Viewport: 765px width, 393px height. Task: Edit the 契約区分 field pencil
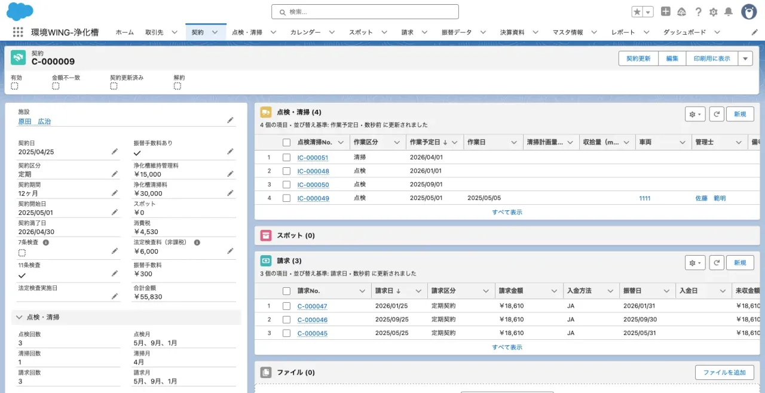point(115,174)
